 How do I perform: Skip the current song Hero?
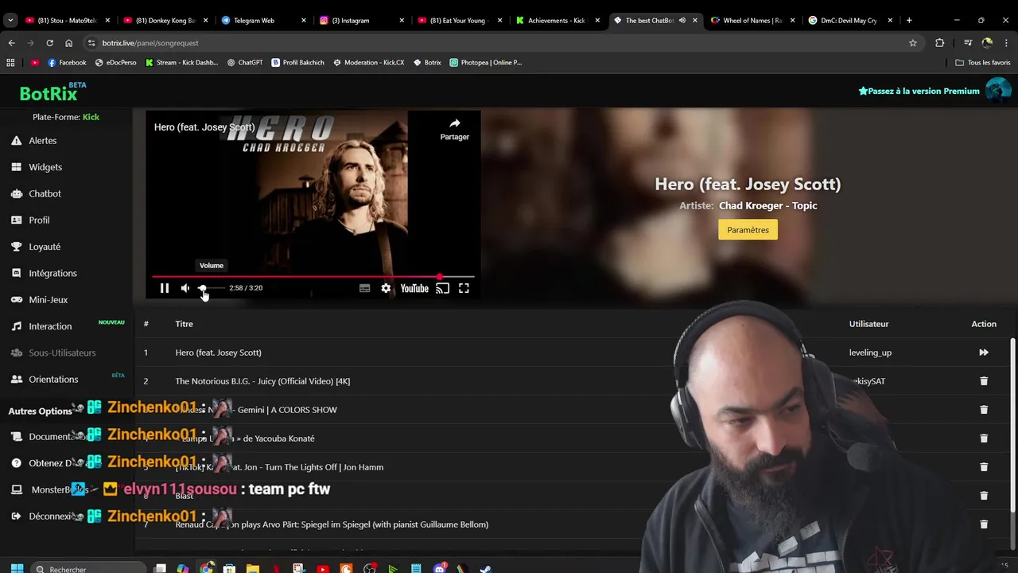984,353
